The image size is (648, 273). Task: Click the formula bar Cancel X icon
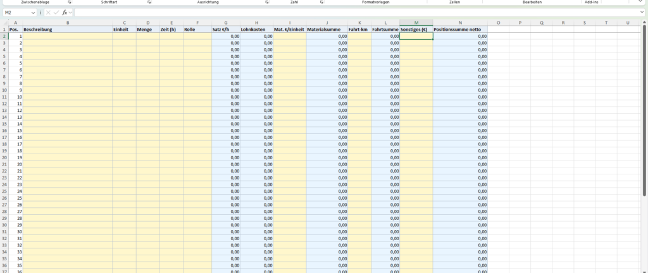point(48,13)
